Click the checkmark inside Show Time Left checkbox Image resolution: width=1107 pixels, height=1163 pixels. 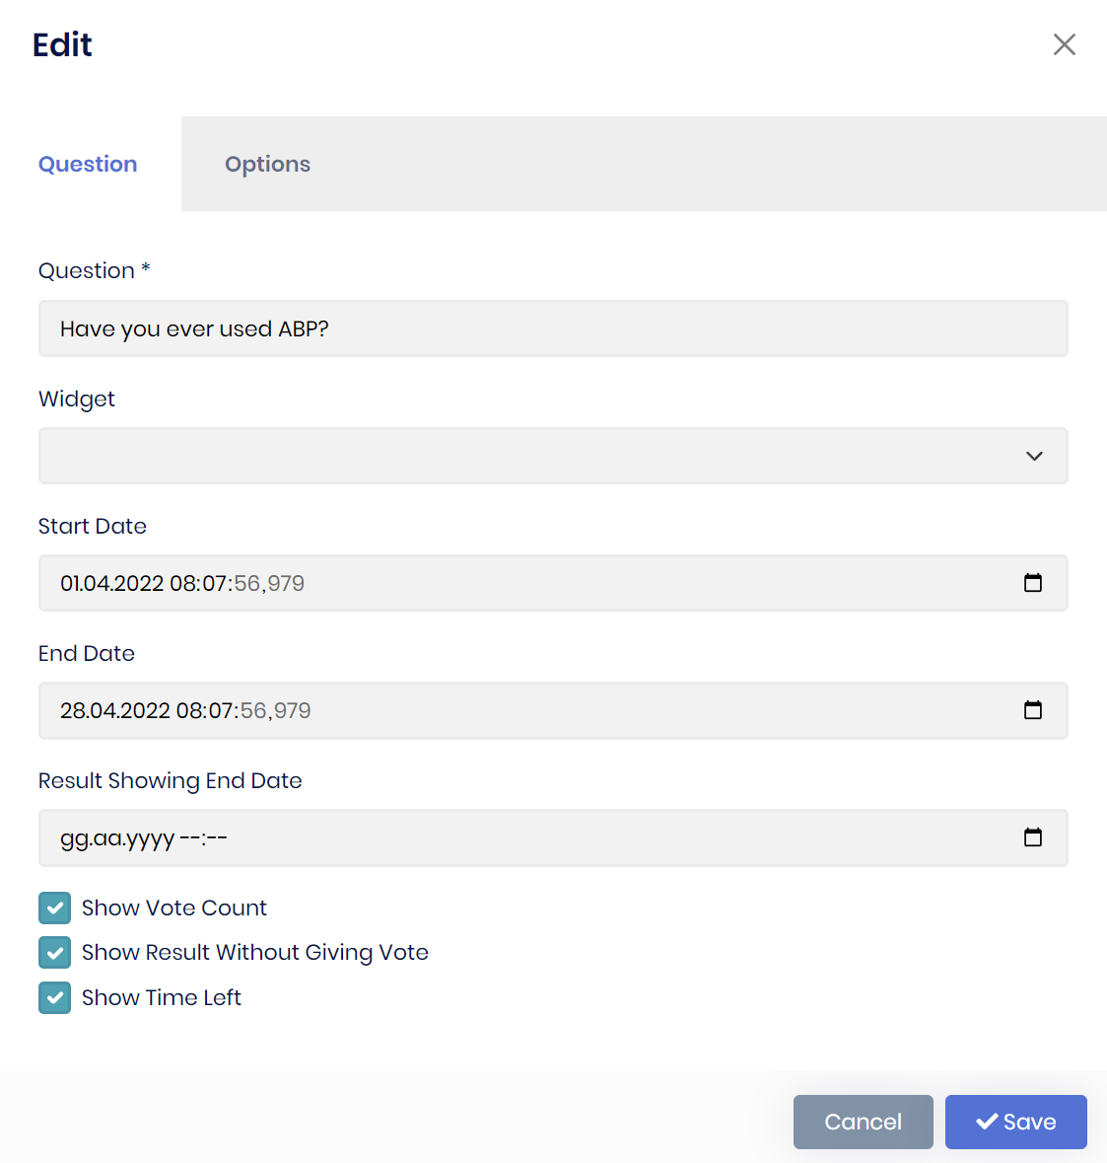[x=54, y=997]
